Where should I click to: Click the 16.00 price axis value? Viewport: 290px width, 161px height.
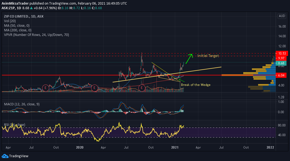point(282,26)
